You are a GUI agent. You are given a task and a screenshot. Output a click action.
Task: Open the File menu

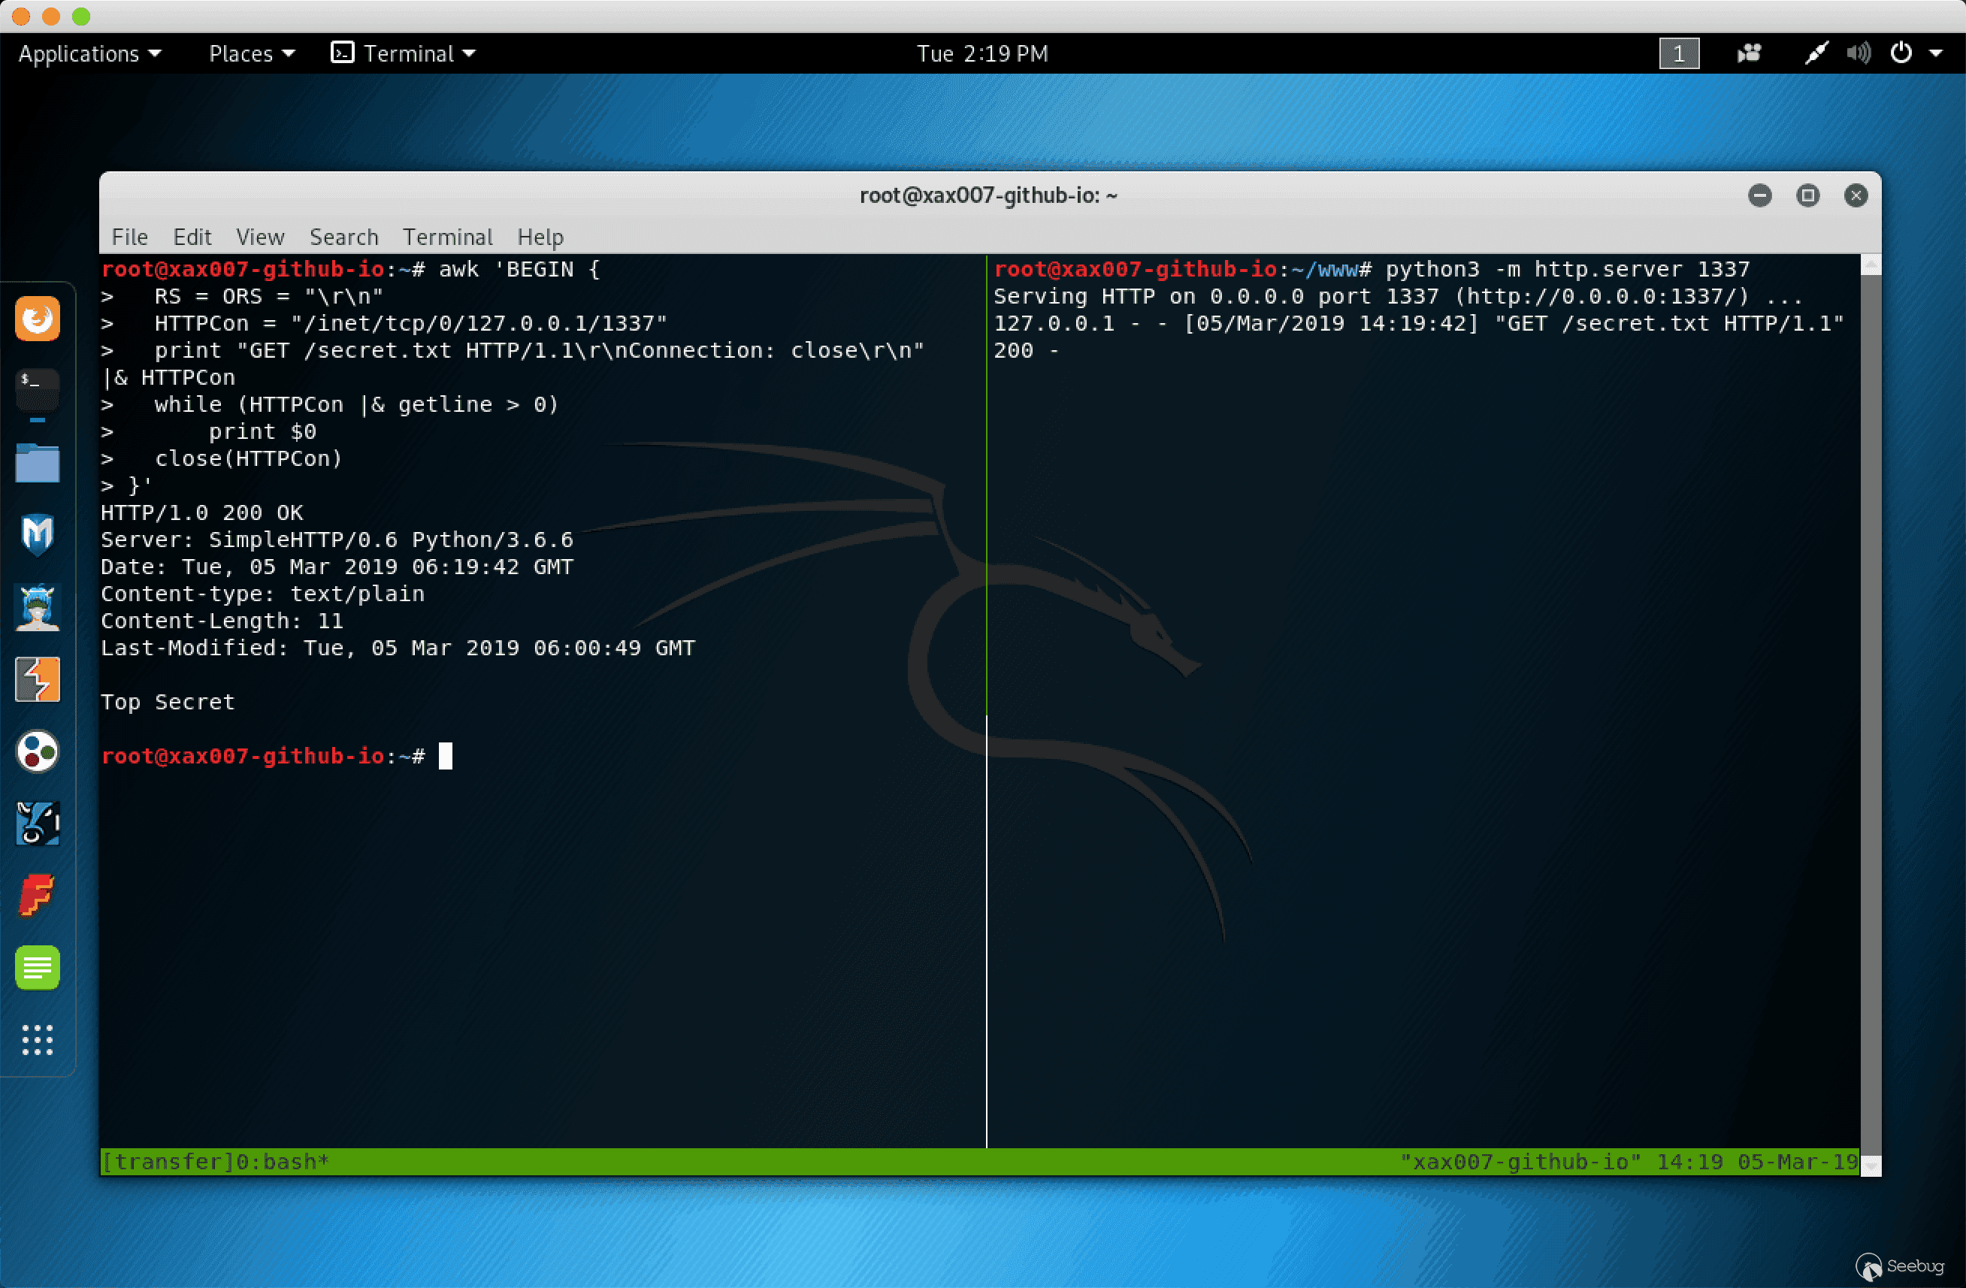click(x=130, y=237)
